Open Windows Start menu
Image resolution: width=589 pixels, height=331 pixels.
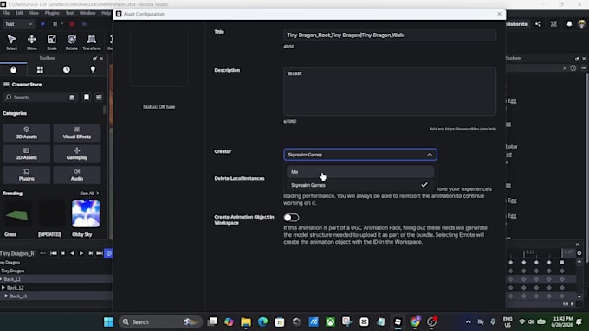pyautogui.click(x=108, y=321)
